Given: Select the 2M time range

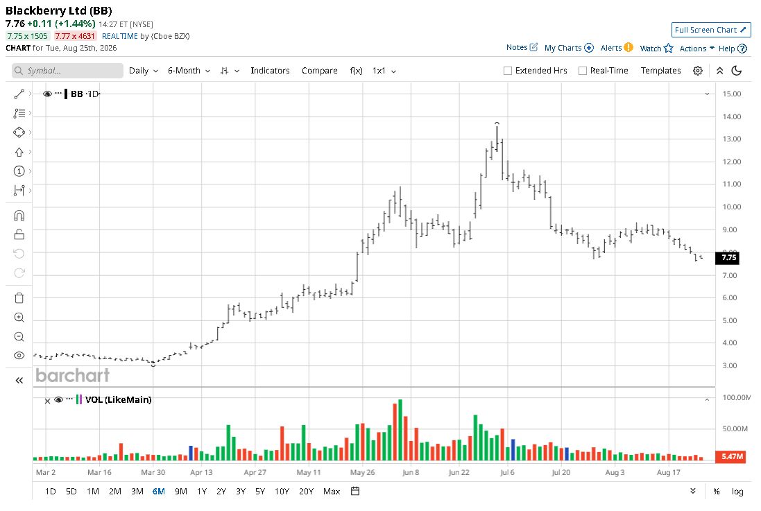Looking at the screenshot, I should [x=115, y=492].
